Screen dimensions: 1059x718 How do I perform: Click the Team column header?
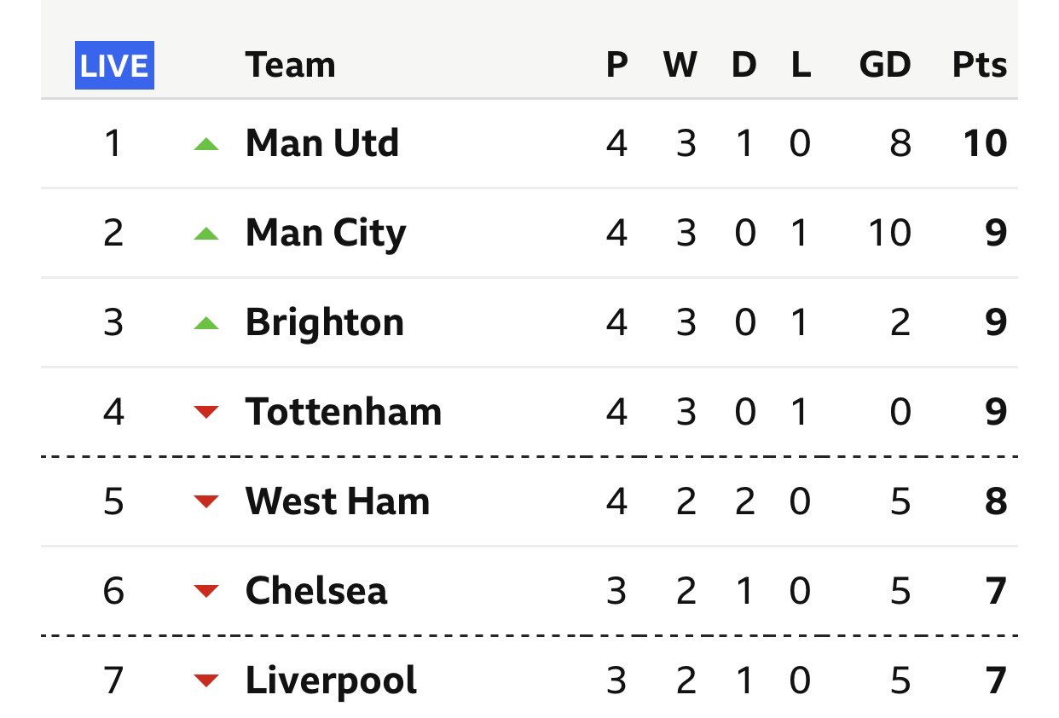pos(291,66)
